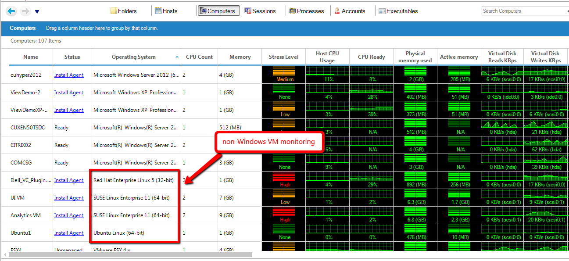Open the Folders view
This screenshot has width=569, height=261.
123,11
